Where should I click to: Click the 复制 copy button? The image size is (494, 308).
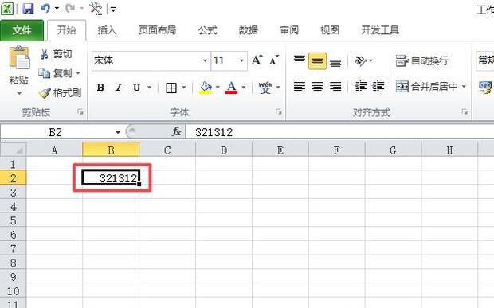pyautogui.click(x=56, y=73)
